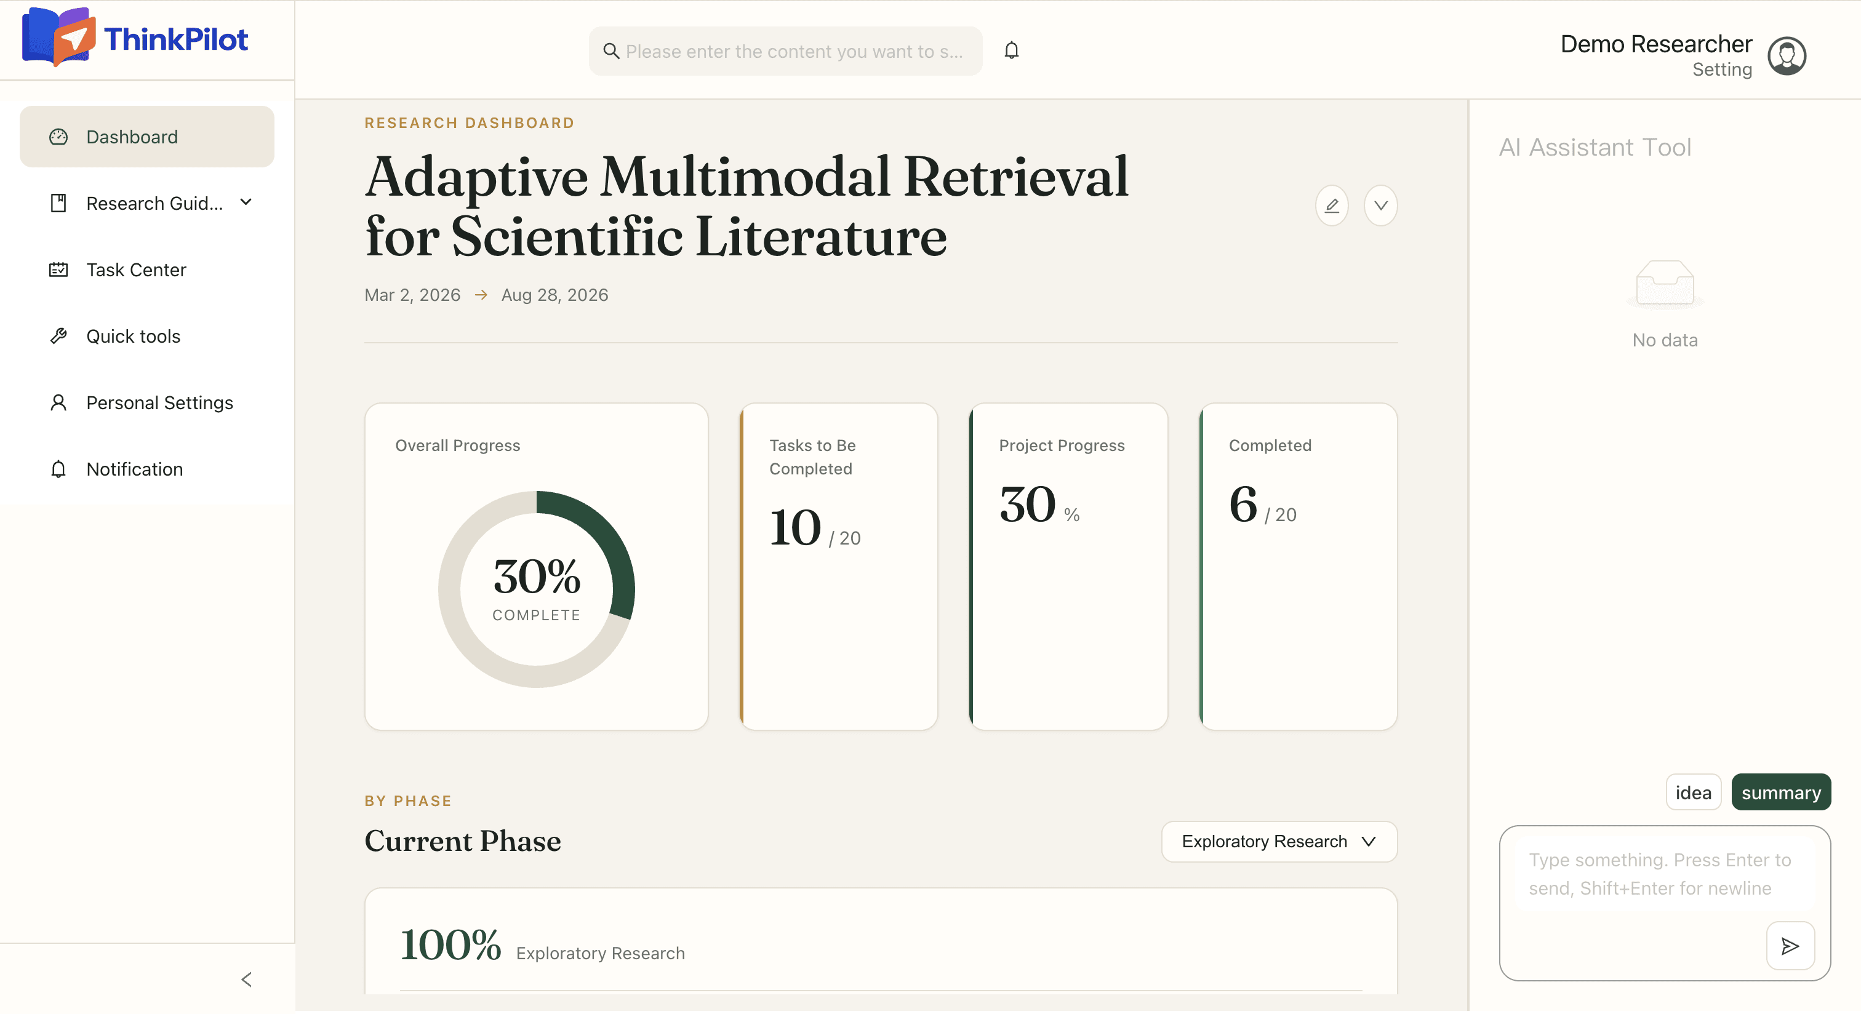Collapse the sidebar with the left arrow
The height and width of the screenshot is (1014, 1861).
click(x=246, y=980)
